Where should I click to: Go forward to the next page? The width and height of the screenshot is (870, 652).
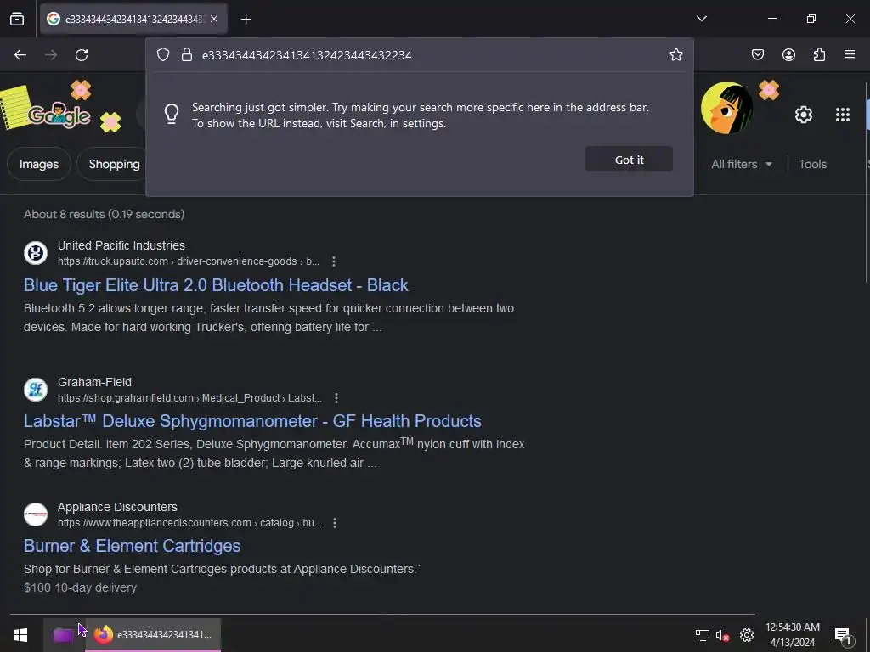pyautogui.click(x=51, y=55)
